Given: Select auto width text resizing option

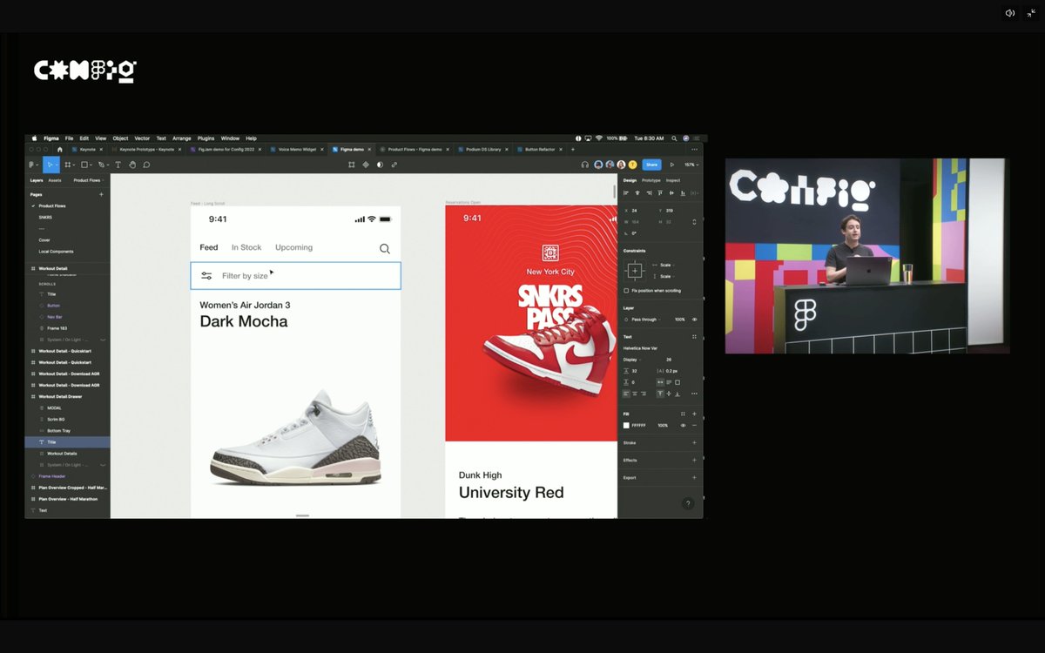Looking at the screenshot, I should (660, 382).
